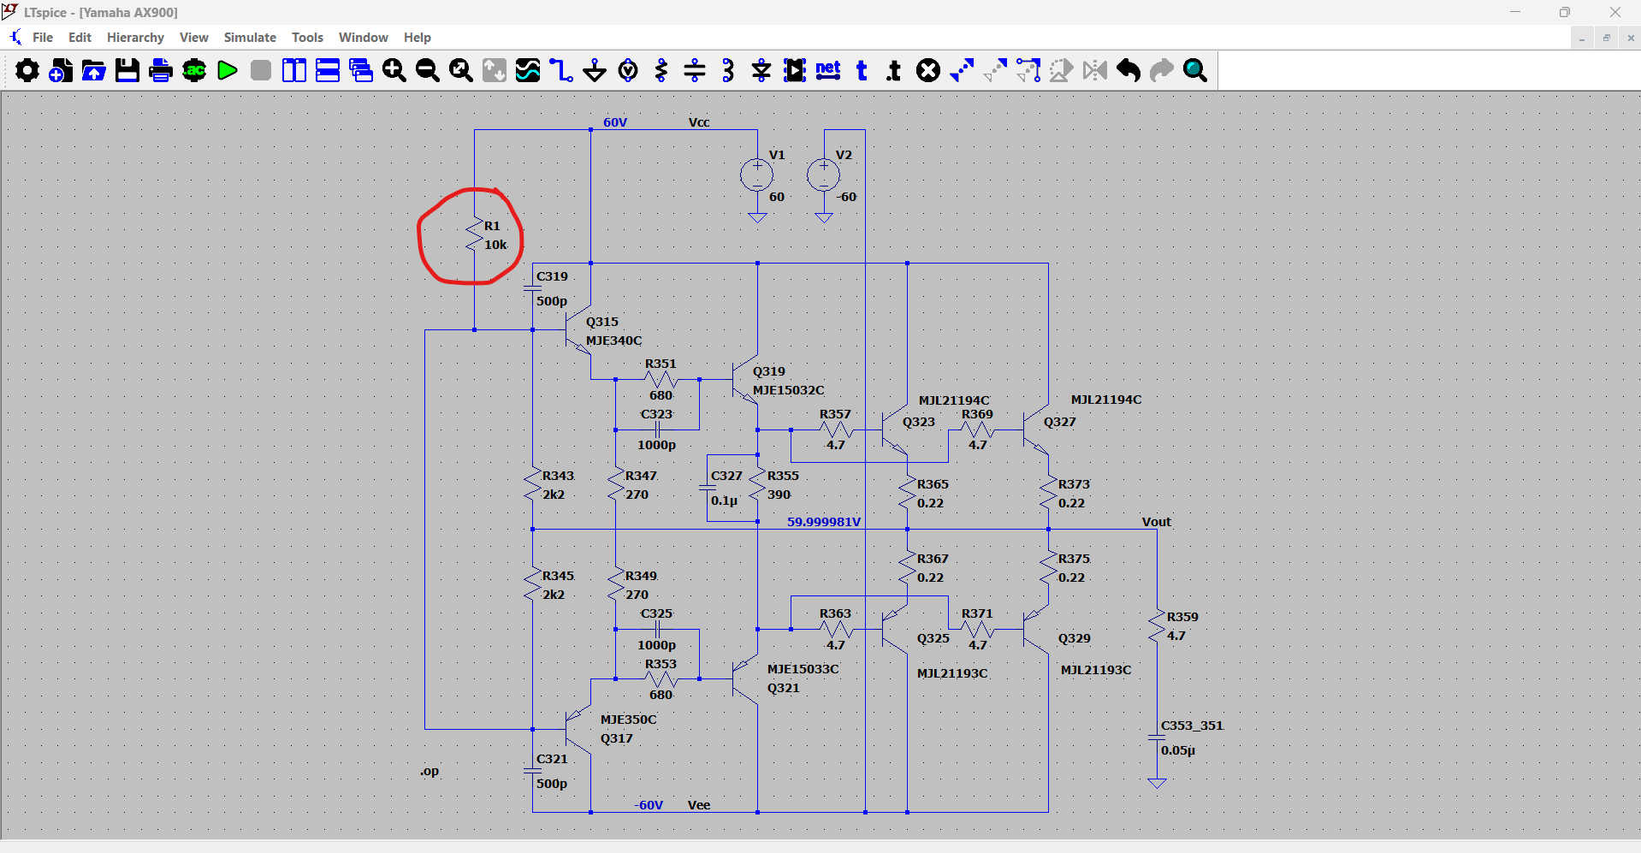Select the duplicate/copy tool
Image resolution: width=1641 pixels, height=853 pixels.
coord(962,70)
